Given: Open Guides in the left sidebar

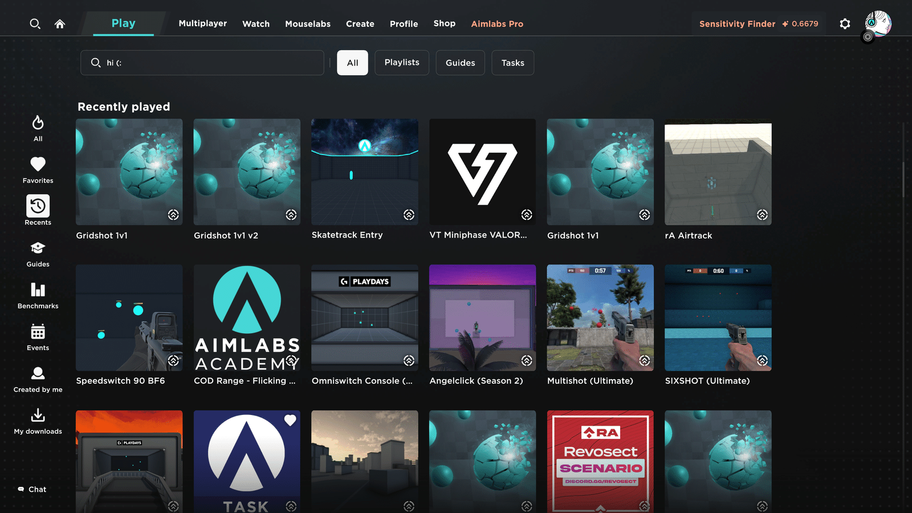Looking at the screenshot, I should pos(38,254).
